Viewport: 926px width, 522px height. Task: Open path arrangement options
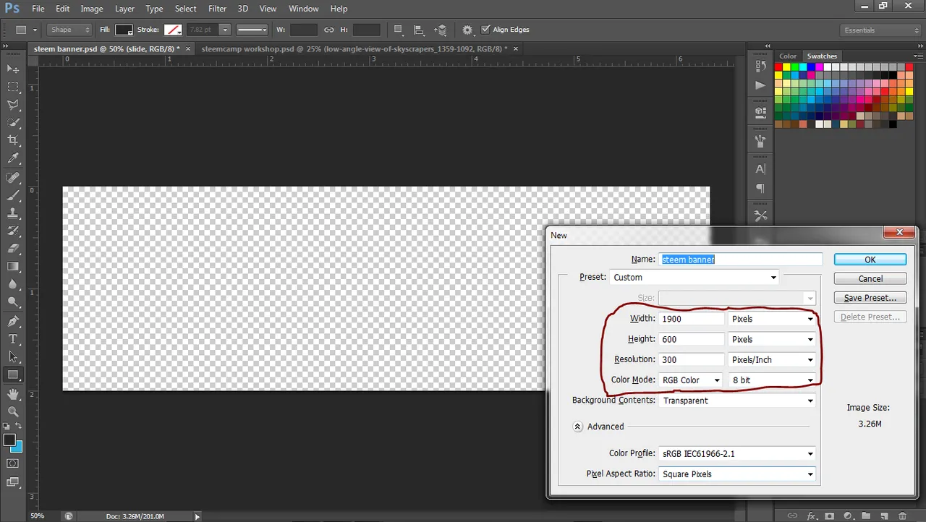441,30
